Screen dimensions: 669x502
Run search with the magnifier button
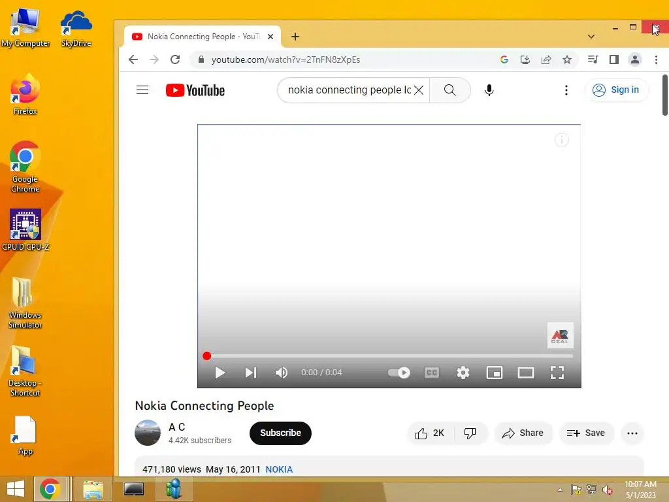[x=449, y=90]
